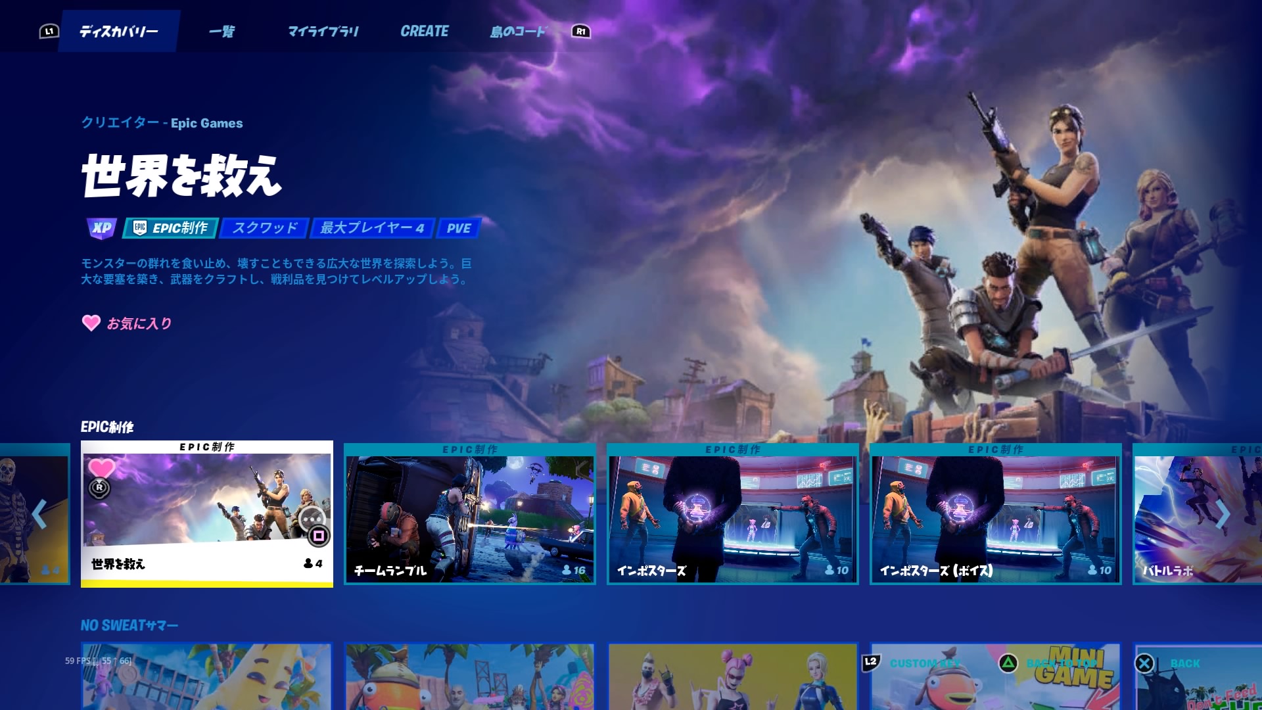Toggle the pink heart on the 世界を救え thumbnail

click(x=101, y=467)
